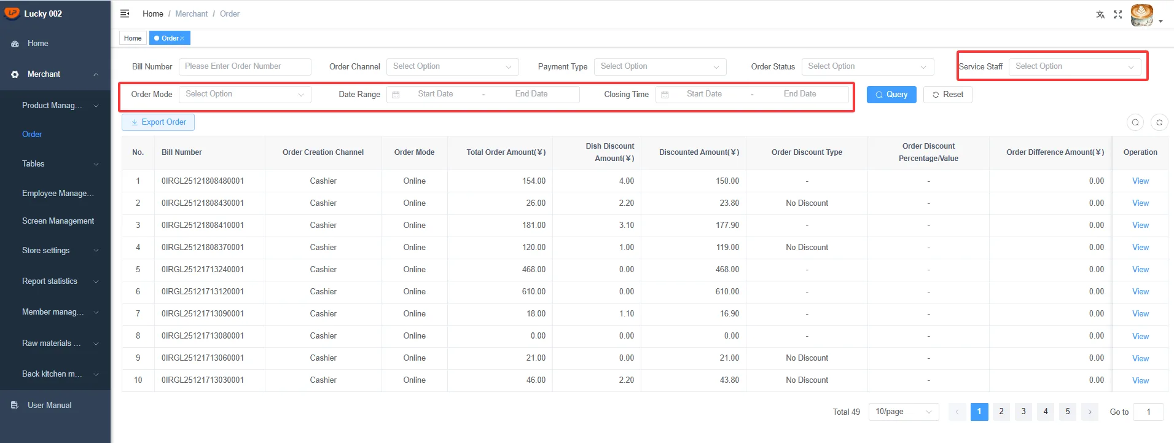1174x443 pixels.
Task: Open Screen Management menu item
Action: tap(58, 221)
